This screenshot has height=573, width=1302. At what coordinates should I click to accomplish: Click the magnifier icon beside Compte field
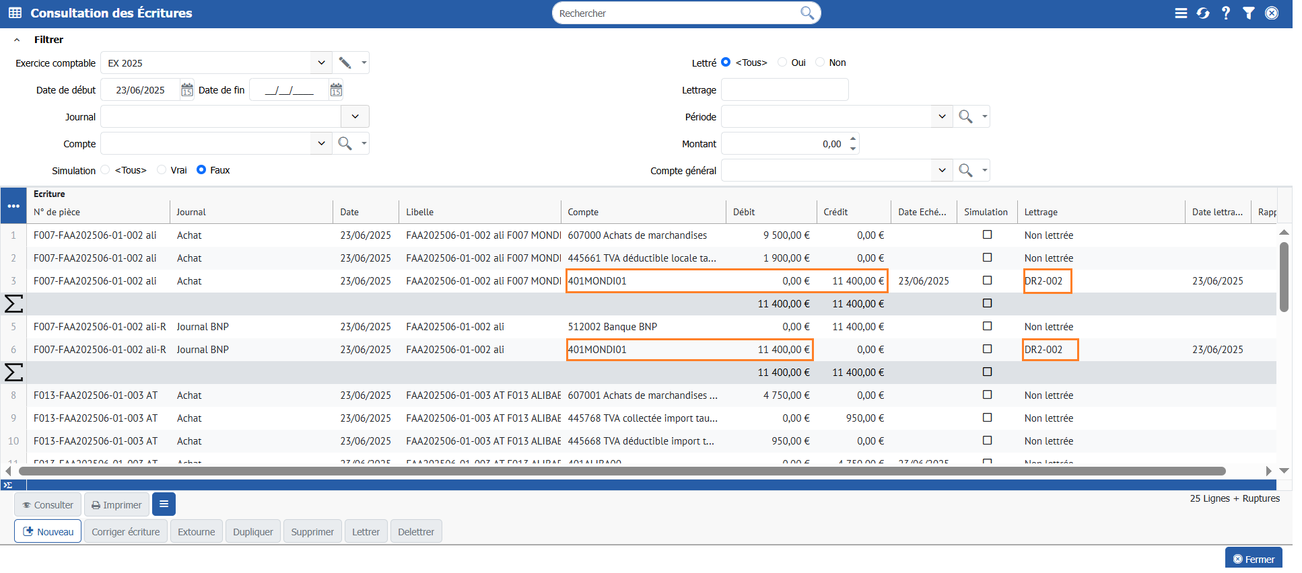coord(345,143)
